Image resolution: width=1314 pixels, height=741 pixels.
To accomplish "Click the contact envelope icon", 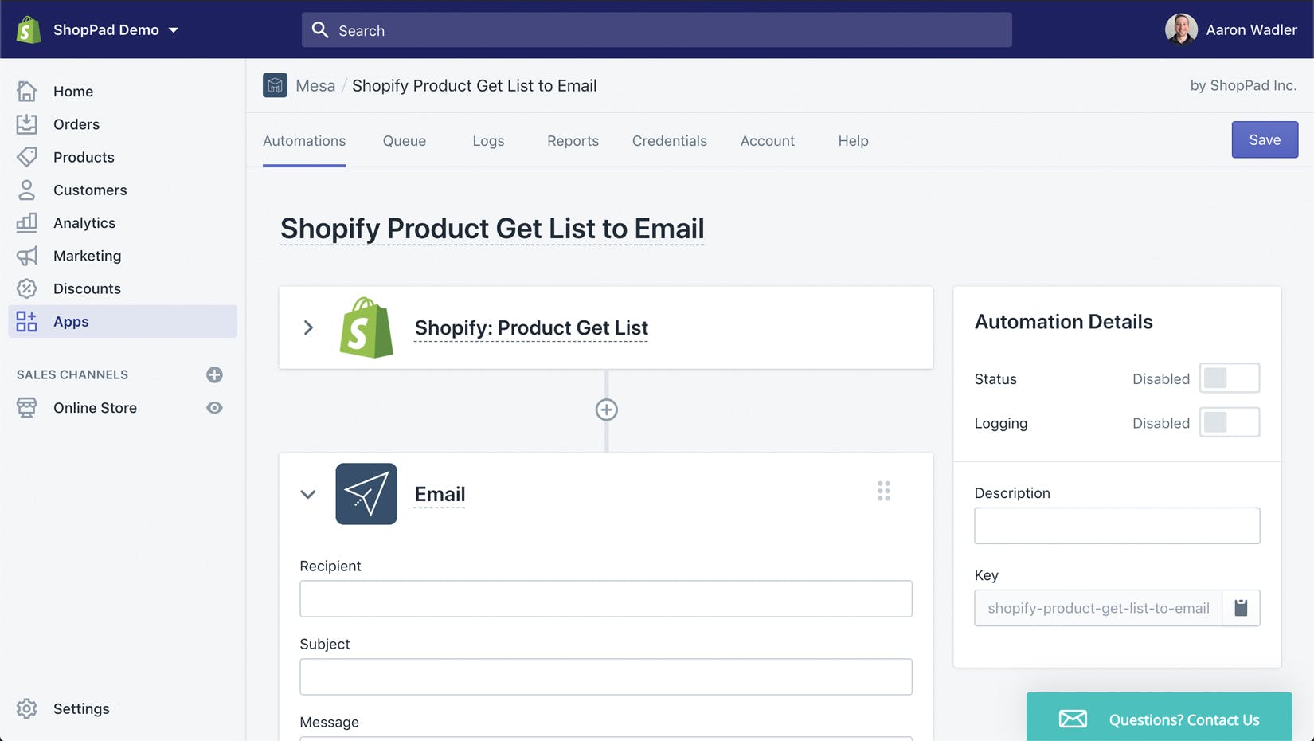I will [x=1073, y=719].
